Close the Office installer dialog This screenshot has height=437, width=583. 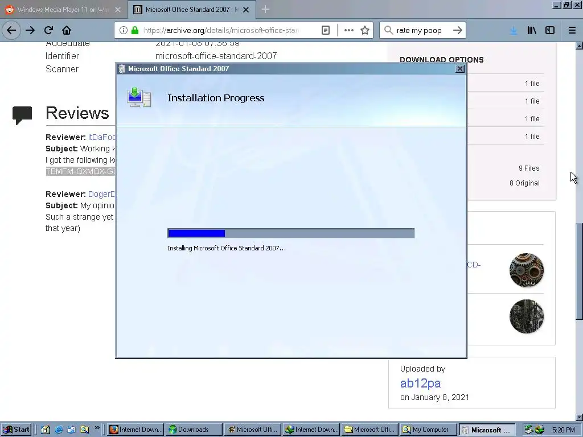tap(460, 69)
